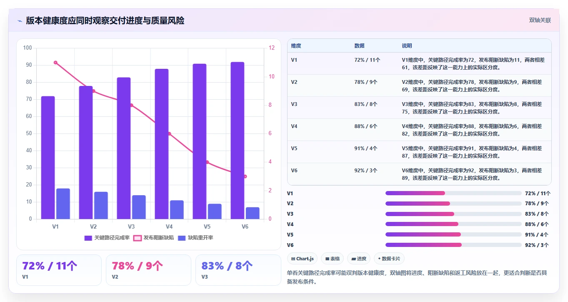Click the tall purple V1 completion bar
Screen dimensions: 568x302
point(48,158)
